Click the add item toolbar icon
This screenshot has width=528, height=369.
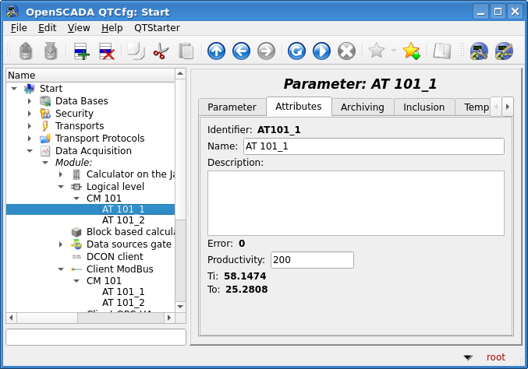(82, 51)
